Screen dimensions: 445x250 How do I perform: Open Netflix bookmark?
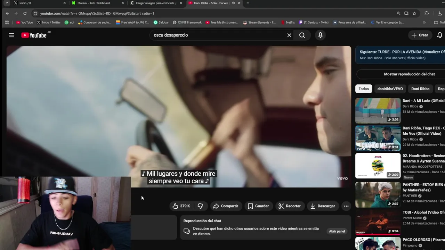click(x=288, y=22)
